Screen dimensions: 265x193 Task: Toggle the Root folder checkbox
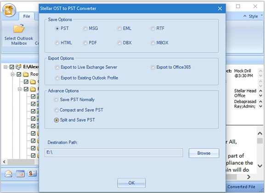coord(19,74)
